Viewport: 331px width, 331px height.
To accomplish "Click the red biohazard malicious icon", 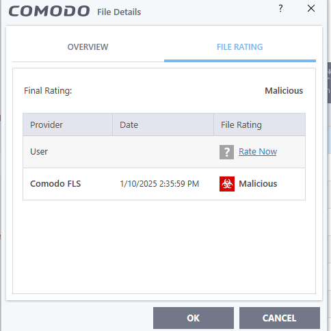I will point(227,184).
